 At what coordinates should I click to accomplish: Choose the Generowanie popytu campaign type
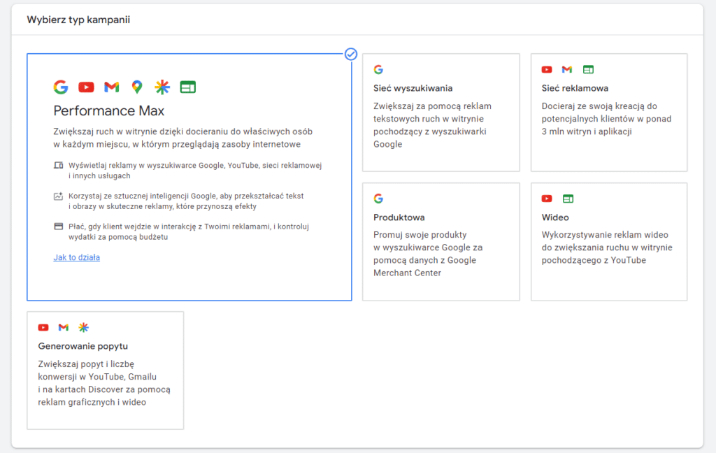point(105,371)
